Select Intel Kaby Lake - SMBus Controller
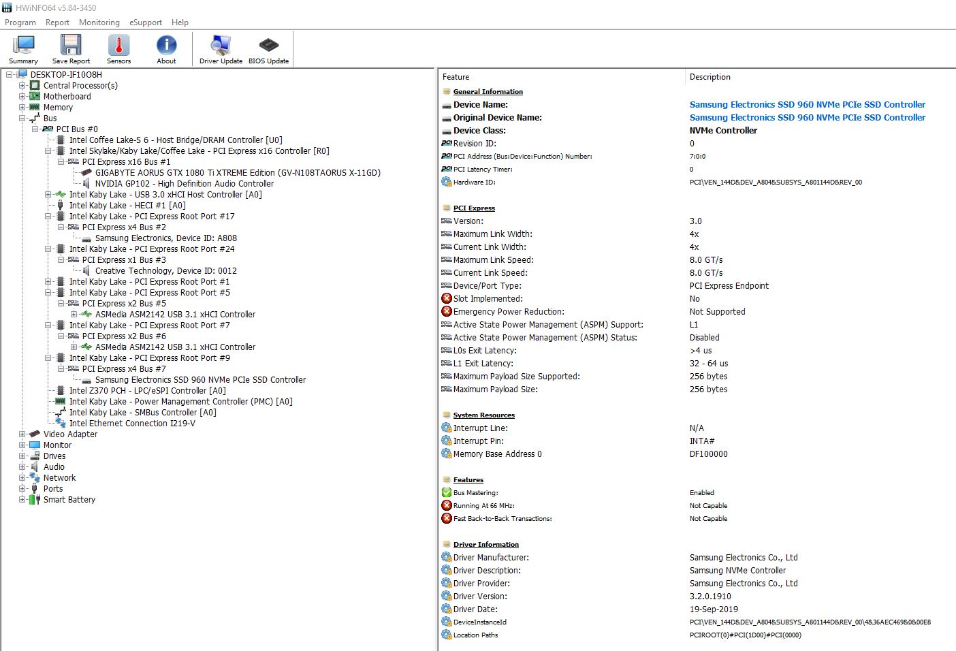 pyautogui.click(x=143, y=413)
